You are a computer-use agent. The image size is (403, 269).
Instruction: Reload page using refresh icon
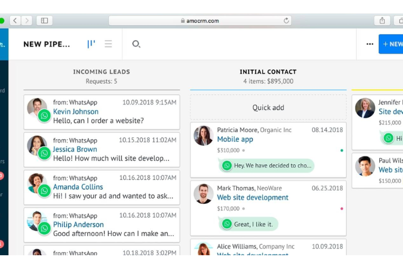coord(287,20)
